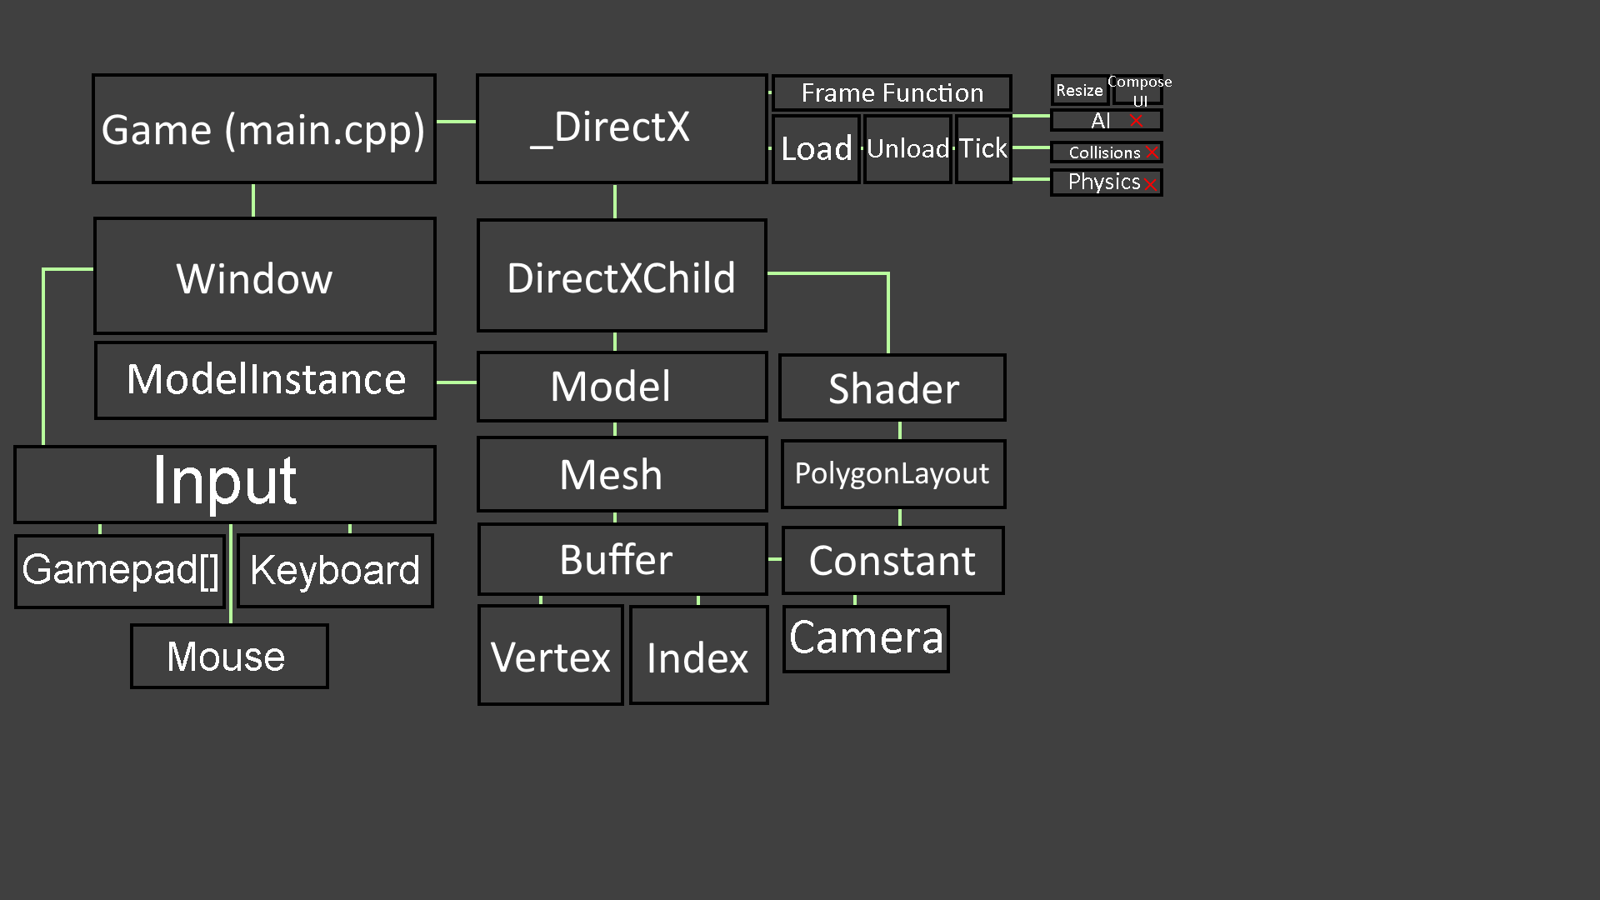
Task: Click the Compose UI box
Action: [1139, 90]
